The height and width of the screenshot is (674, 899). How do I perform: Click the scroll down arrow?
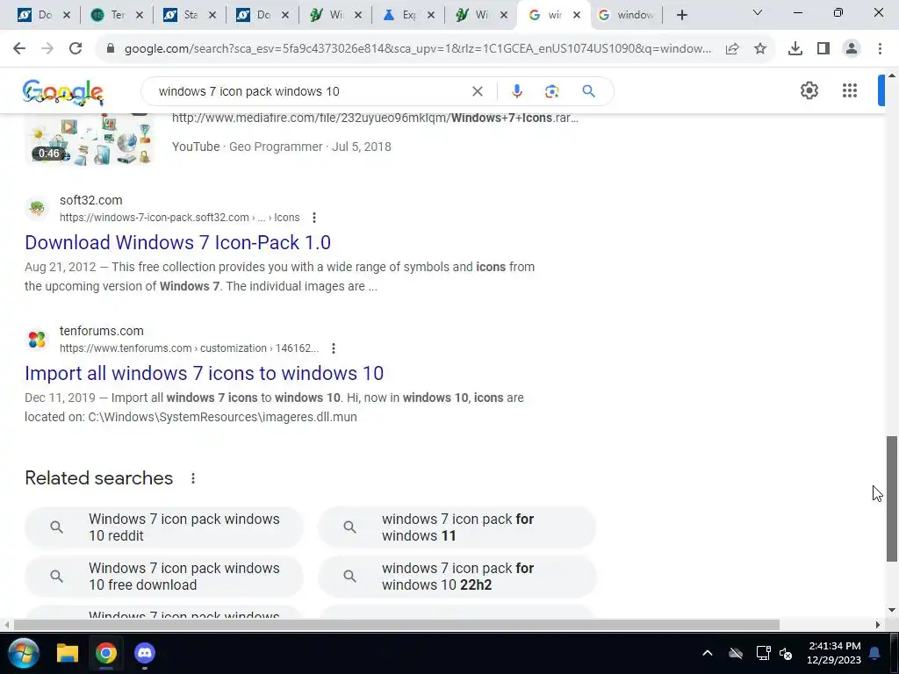[x=892, y=611]
